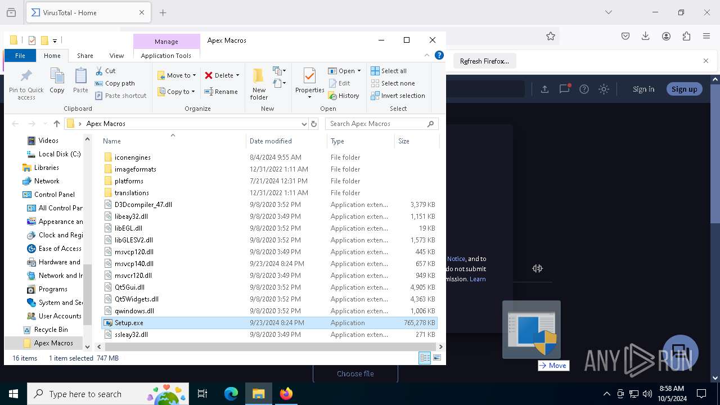Image resolution: width=720 pixels, height=405 pixels.
Task: Refresh the Apex Macros folder
Action: 314,124
